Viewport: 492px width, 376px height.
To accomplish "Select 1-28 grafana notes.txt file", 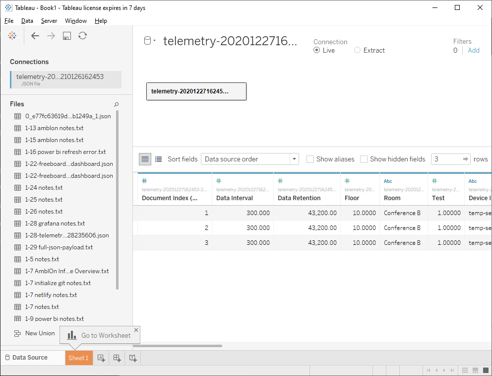I will pos(50,224).
